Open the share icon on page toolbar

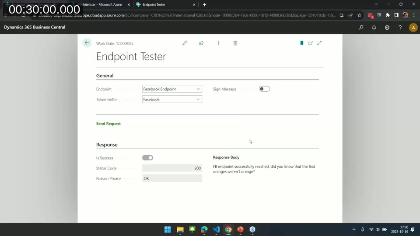click(201, 43)
